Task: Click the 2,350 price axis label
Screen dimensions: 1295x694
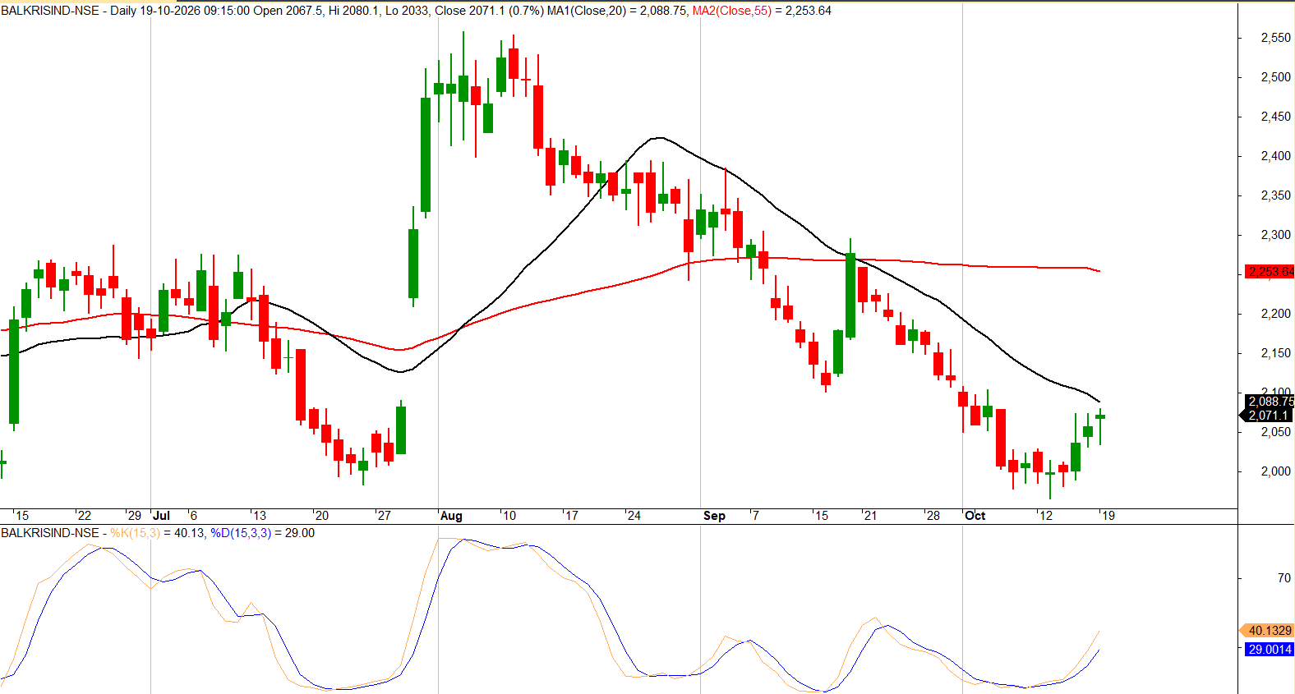Action: click(1275, 195)
